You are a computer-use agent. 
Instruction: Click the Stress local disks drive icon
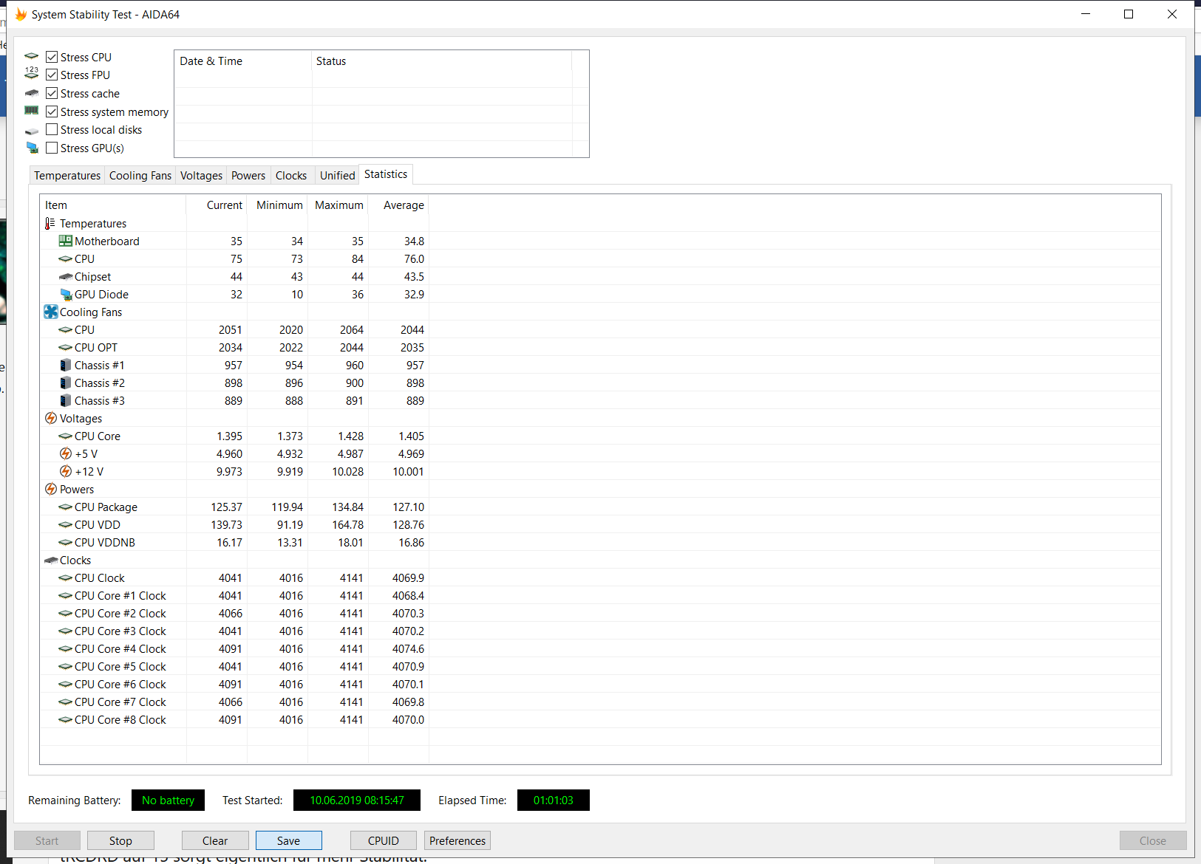[31, 131]
